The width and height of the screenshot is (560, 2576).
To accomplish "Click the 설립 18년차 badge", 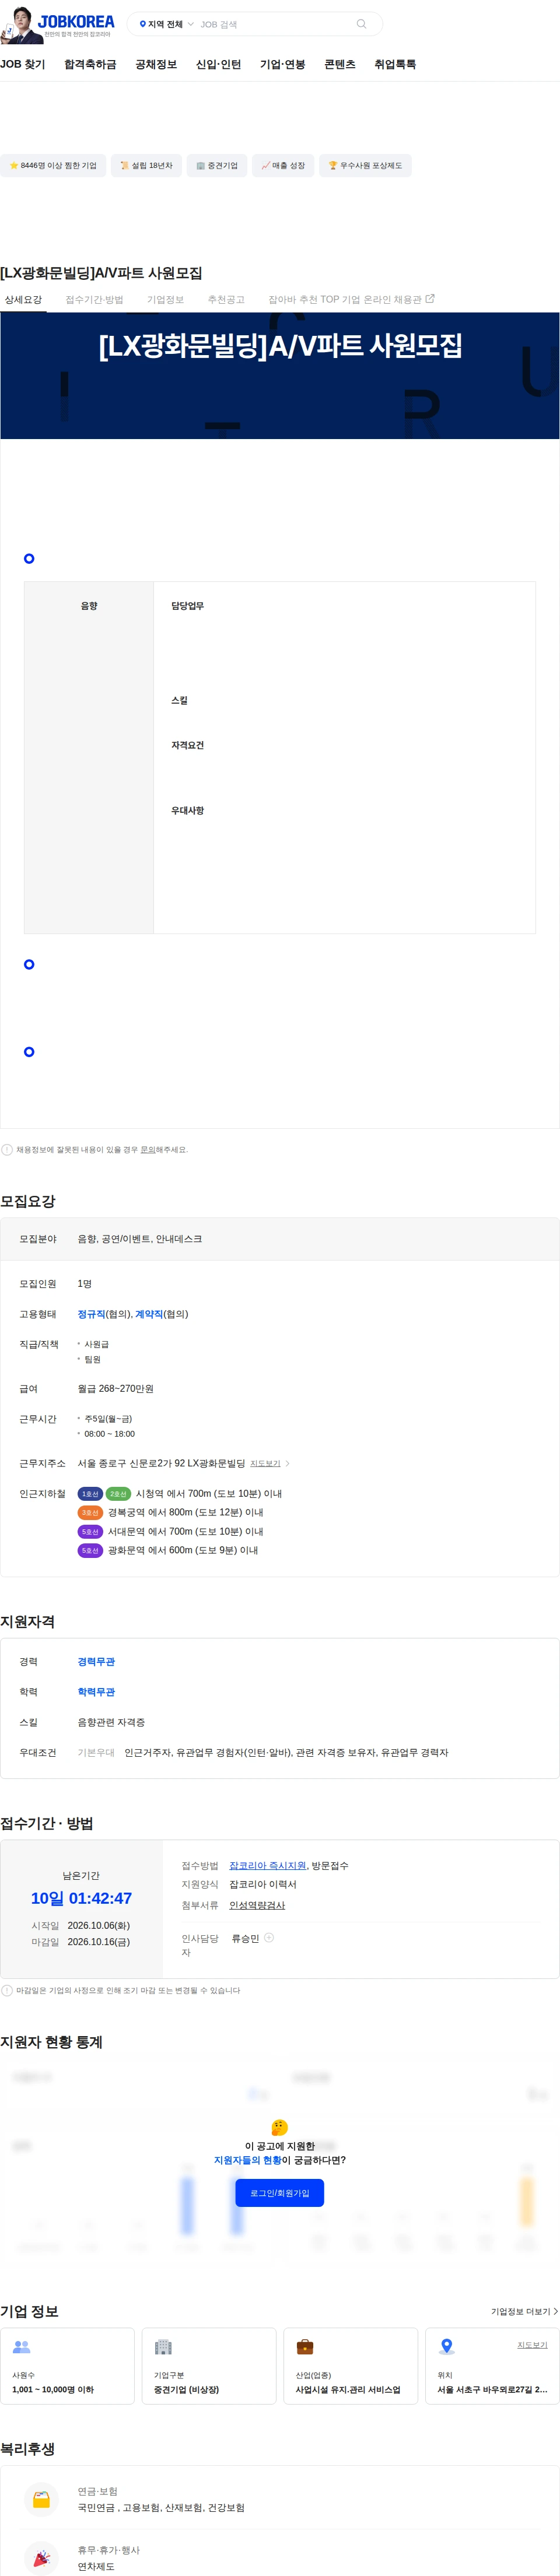I will click(147, 166).
